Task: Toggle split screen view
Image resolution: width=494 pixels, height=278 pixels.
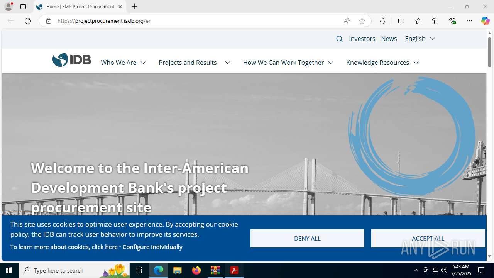Action: coord(401,21)
